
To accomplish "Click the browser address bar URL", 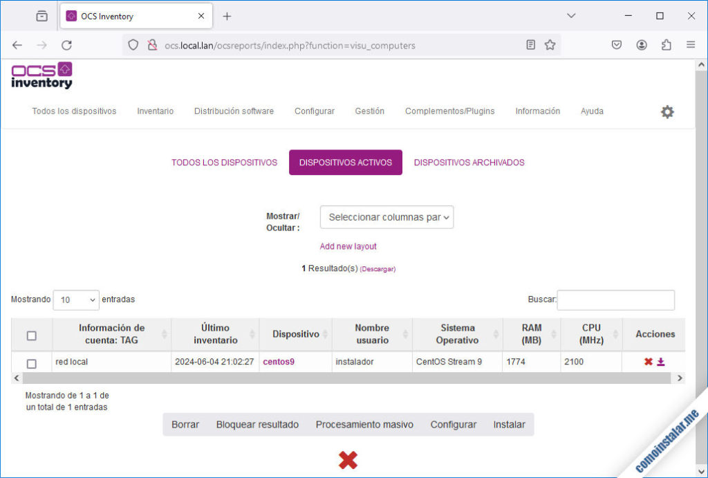I will point(290,45).
